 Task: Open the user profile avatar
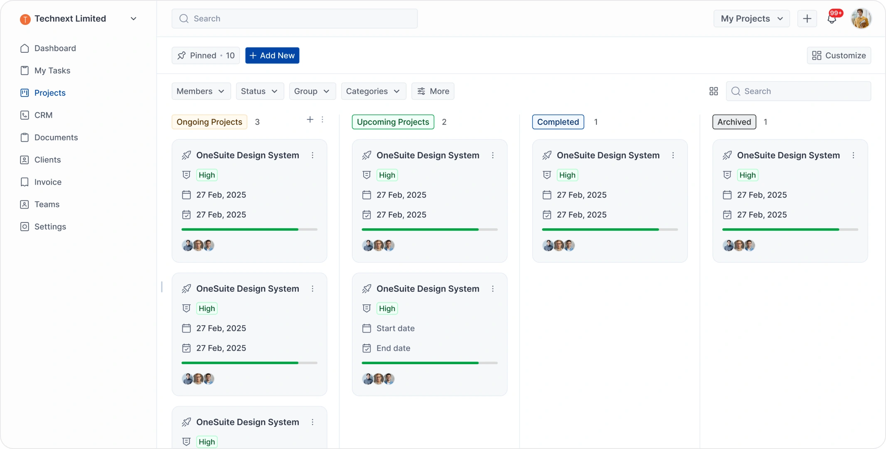(861, 19)
